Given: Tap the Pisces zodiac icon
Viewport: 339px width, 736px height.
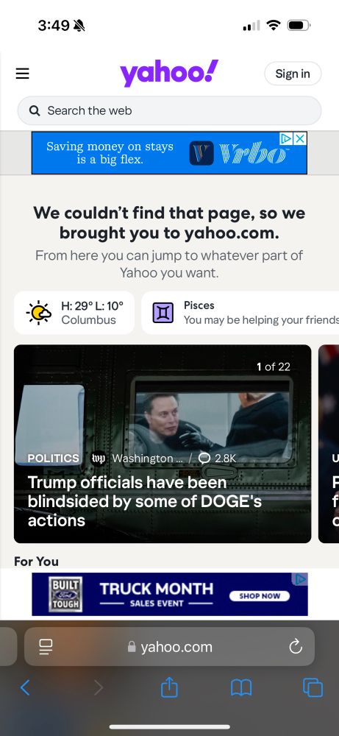Looking at the screenshot, I should click(163, 313).
